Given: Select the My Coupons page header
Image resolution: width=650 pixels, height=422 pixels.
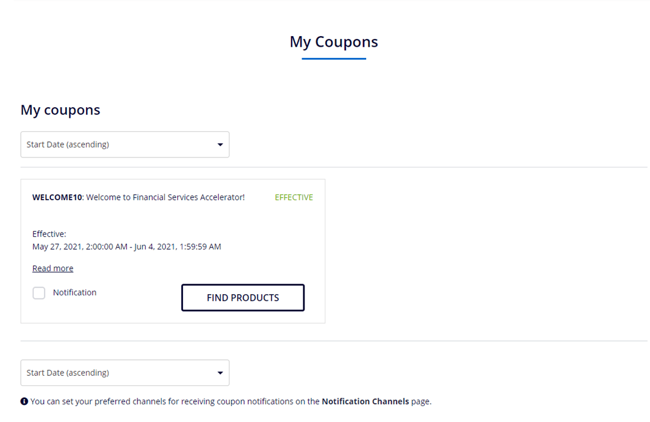Looking at the screenshot, I should coord(334,41).
